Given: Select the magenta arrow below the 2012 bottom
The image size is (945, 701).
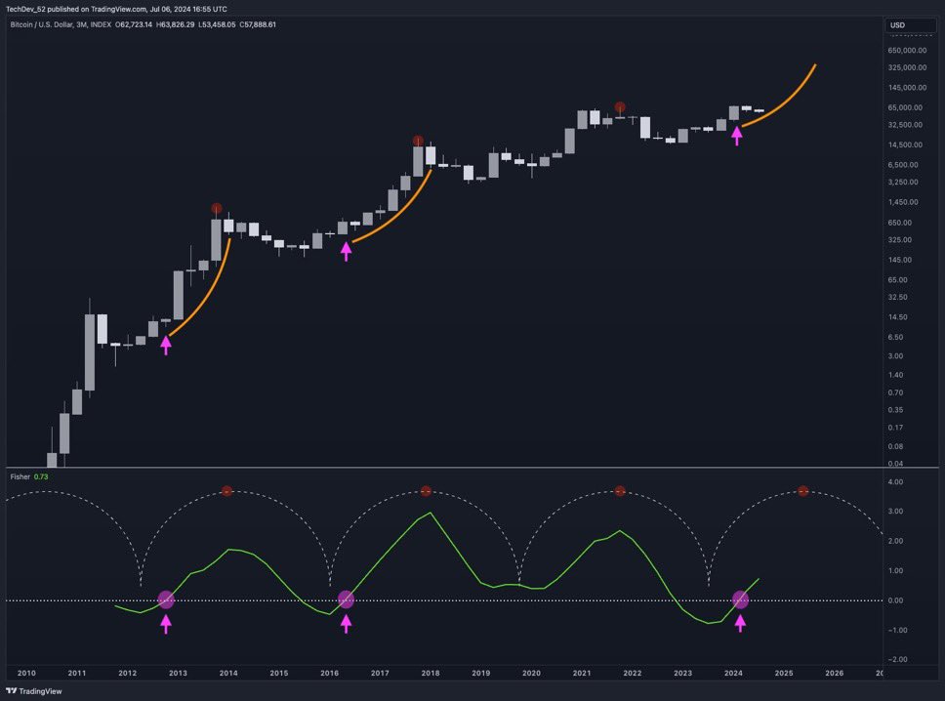Looking at the screenshot, I should (x=166, y=344).
